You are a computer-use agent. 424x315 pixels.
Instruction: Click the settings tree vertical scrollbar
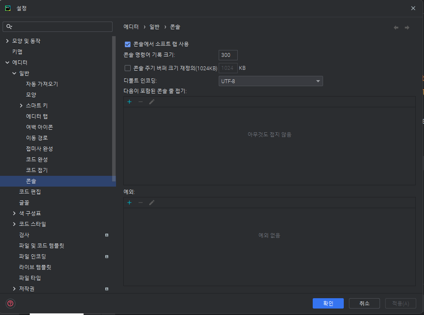coord(114,109)
